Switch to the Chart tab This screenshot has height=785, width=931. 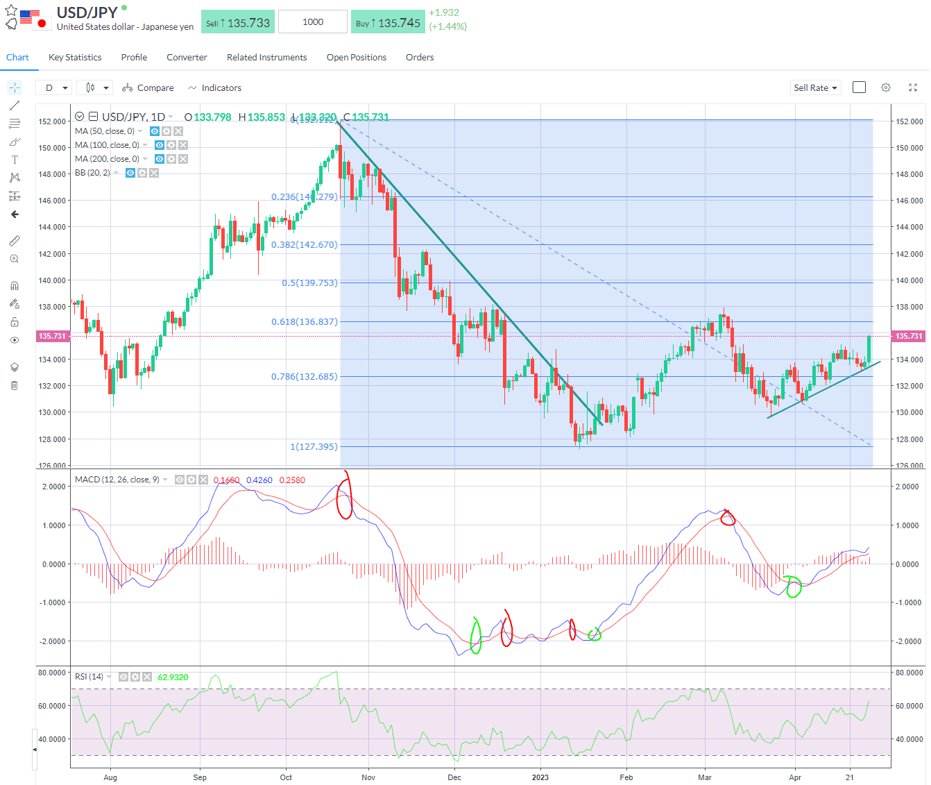tap(17, 57)
